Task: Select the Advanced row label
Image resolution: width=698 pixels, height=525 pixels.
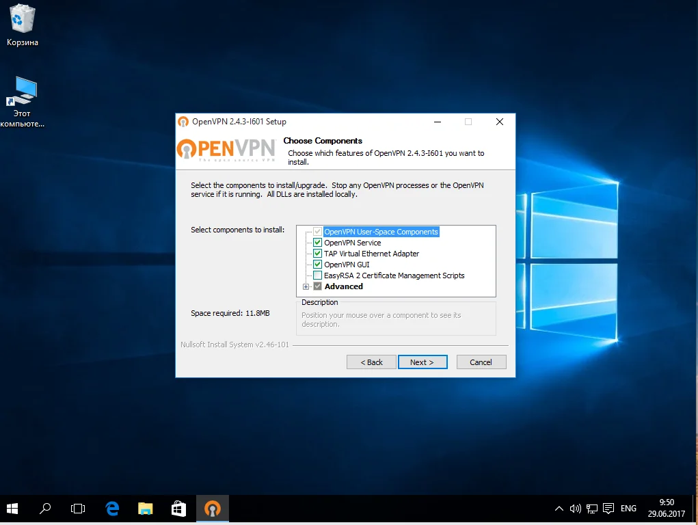Action: (344, 286)
